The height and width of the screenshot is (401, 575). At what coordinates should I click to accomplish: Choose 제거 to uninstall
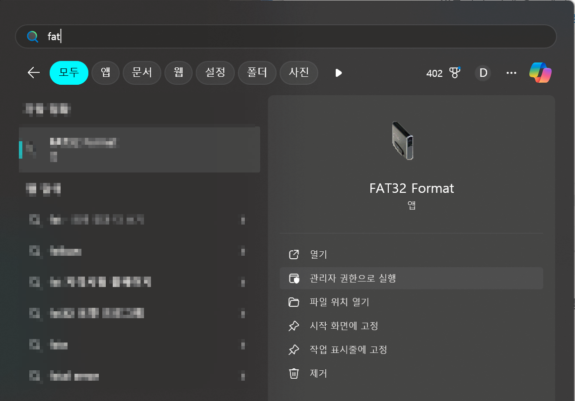point(411,374)
